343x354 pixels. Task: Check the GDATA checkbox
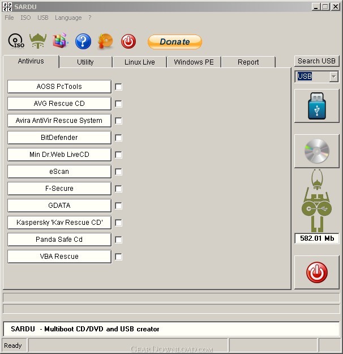[x=118, y=206]
